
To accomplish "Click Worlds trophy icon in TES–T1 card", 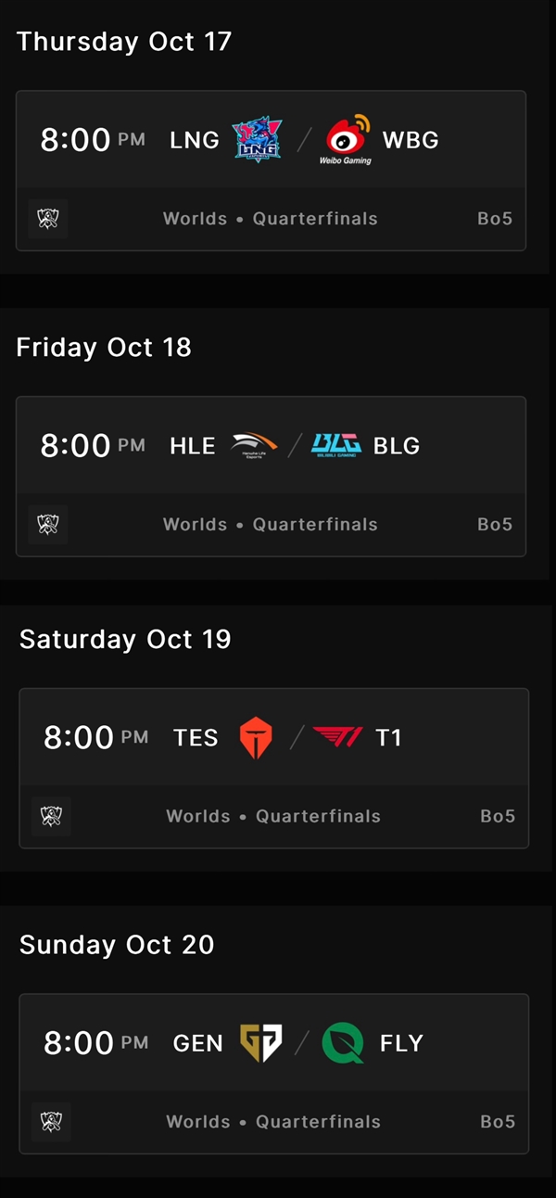I will point(51,817).
